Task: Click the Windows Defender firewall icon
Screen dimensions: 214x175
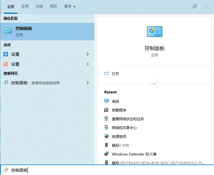Action: pyautogui.click(x=106, y=154)
